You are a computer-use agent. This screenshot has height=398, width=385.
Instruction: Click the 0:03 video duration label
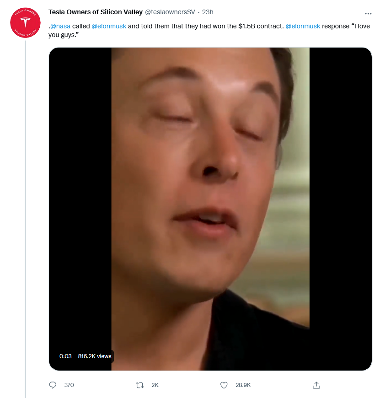click(x=65, y=356)
